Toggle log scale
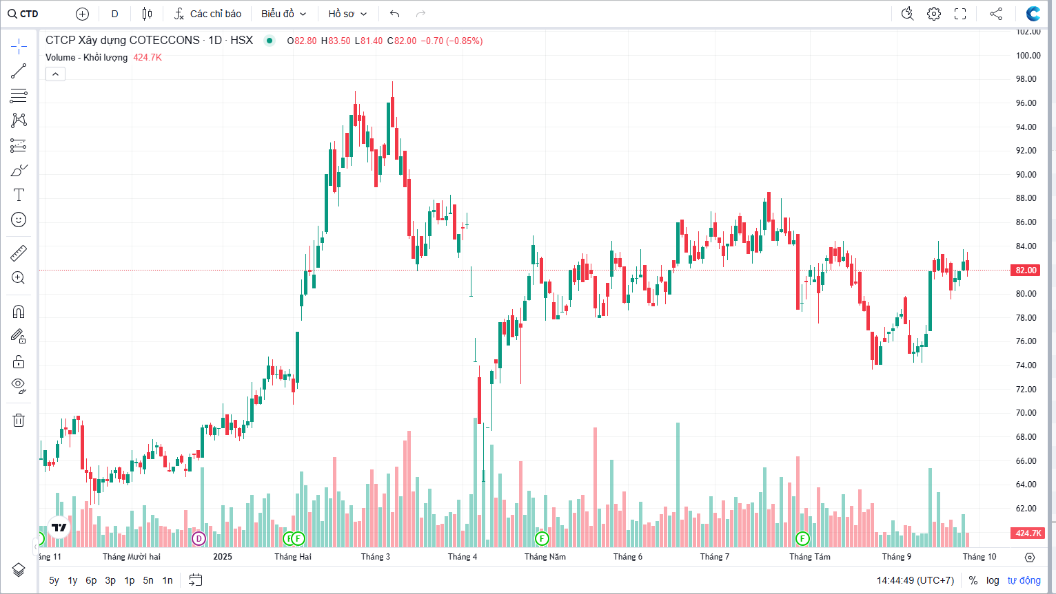The height and width of the screenshot is (594, 1056). pyautogui.click(x=993, y=580)
